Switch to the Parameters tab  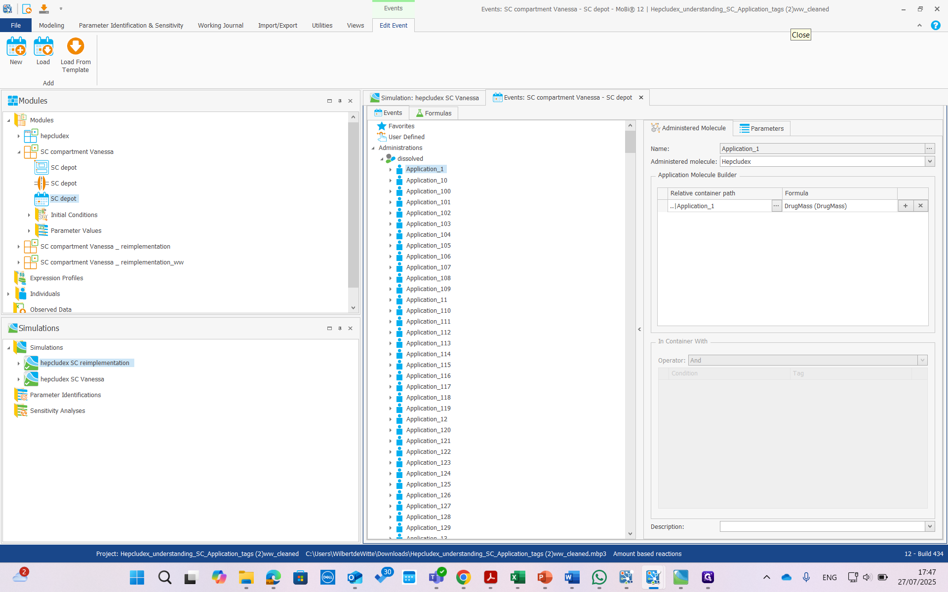pos(761,128)
